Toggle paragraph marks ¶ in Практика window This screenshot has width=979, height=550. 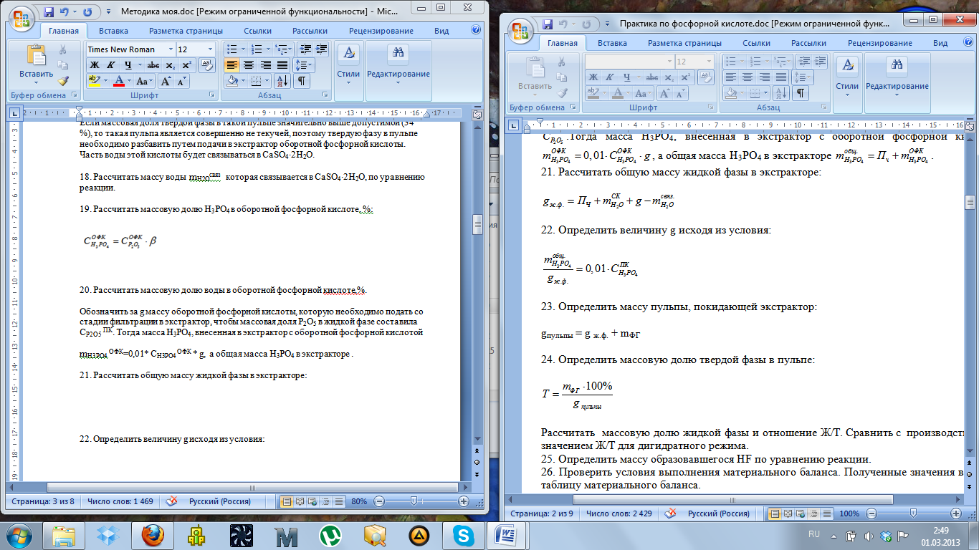click(x=800, y=93)
